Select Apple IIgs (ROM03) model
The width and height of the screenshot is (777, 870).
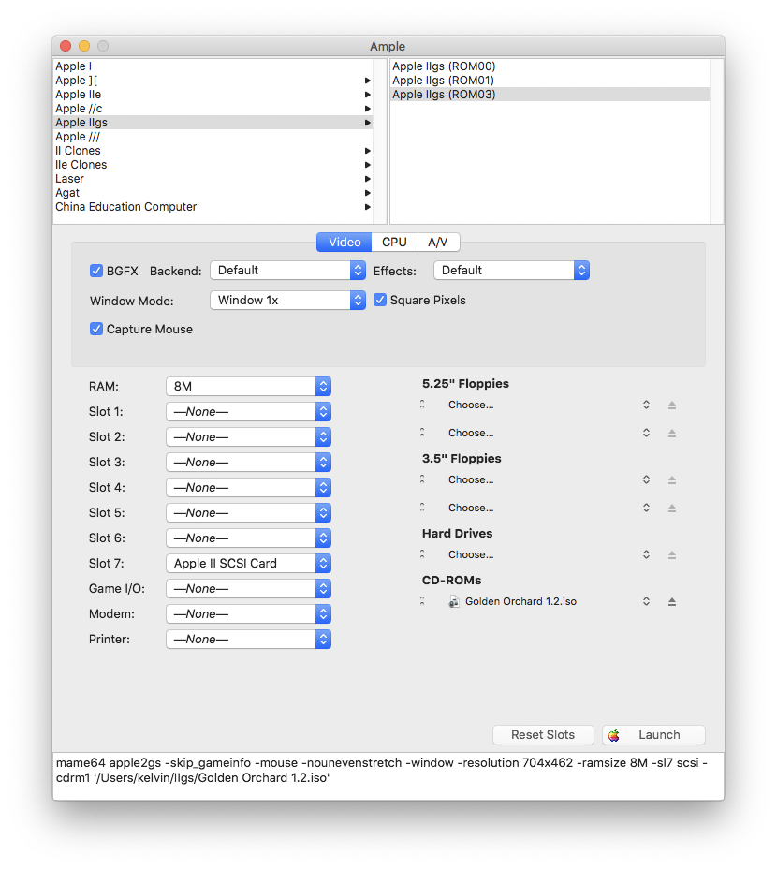[550, 95]
